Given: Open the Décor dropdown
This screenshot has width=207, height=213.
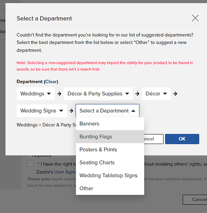Looking at the screenshot, I should (156, 94).
